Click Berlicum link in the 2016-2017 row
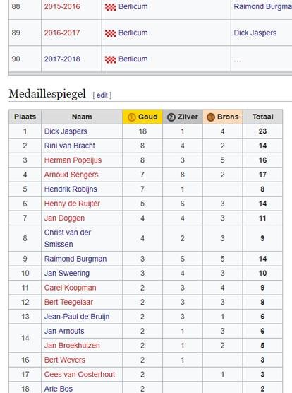 pyautogui.click(x=133, y=33)
